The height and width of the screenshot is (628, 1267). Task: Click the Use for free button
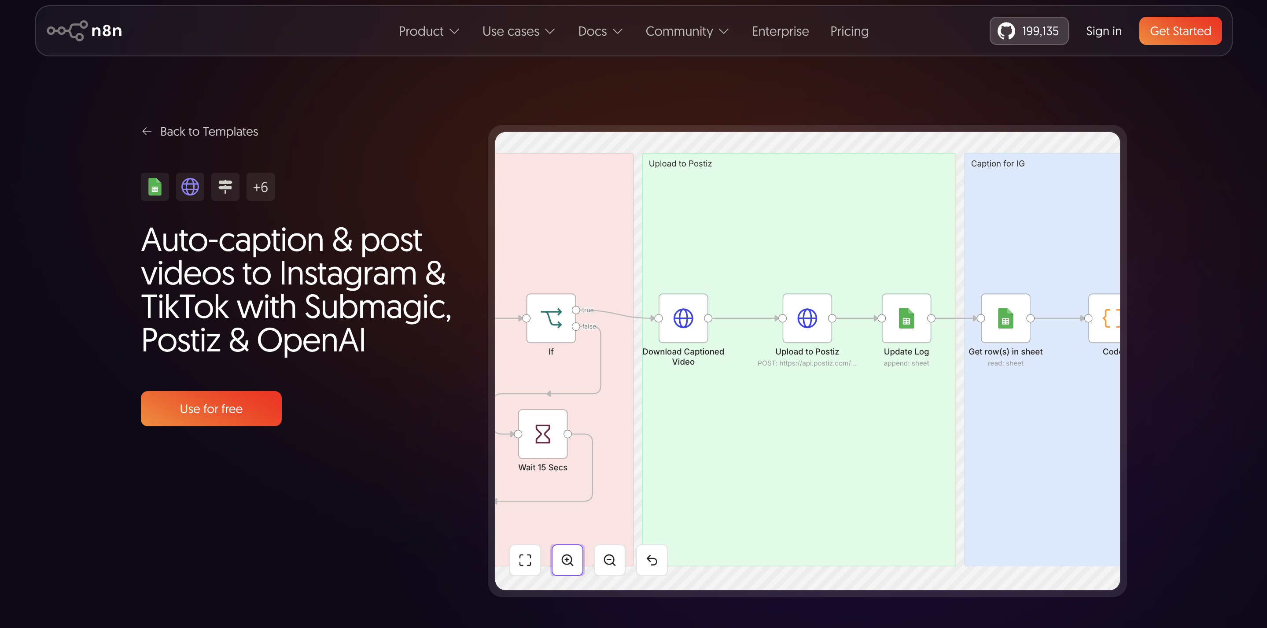point(211,409)
